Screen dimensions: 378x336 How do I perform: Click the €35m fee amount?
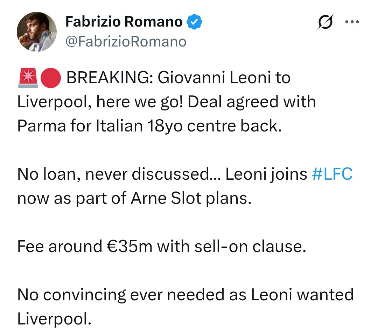click(x=129, y=246)
